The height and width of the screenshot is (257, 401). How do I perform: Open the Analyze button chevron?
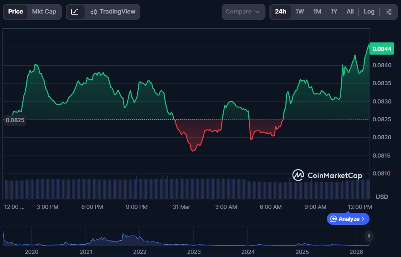tap(363, 219)
